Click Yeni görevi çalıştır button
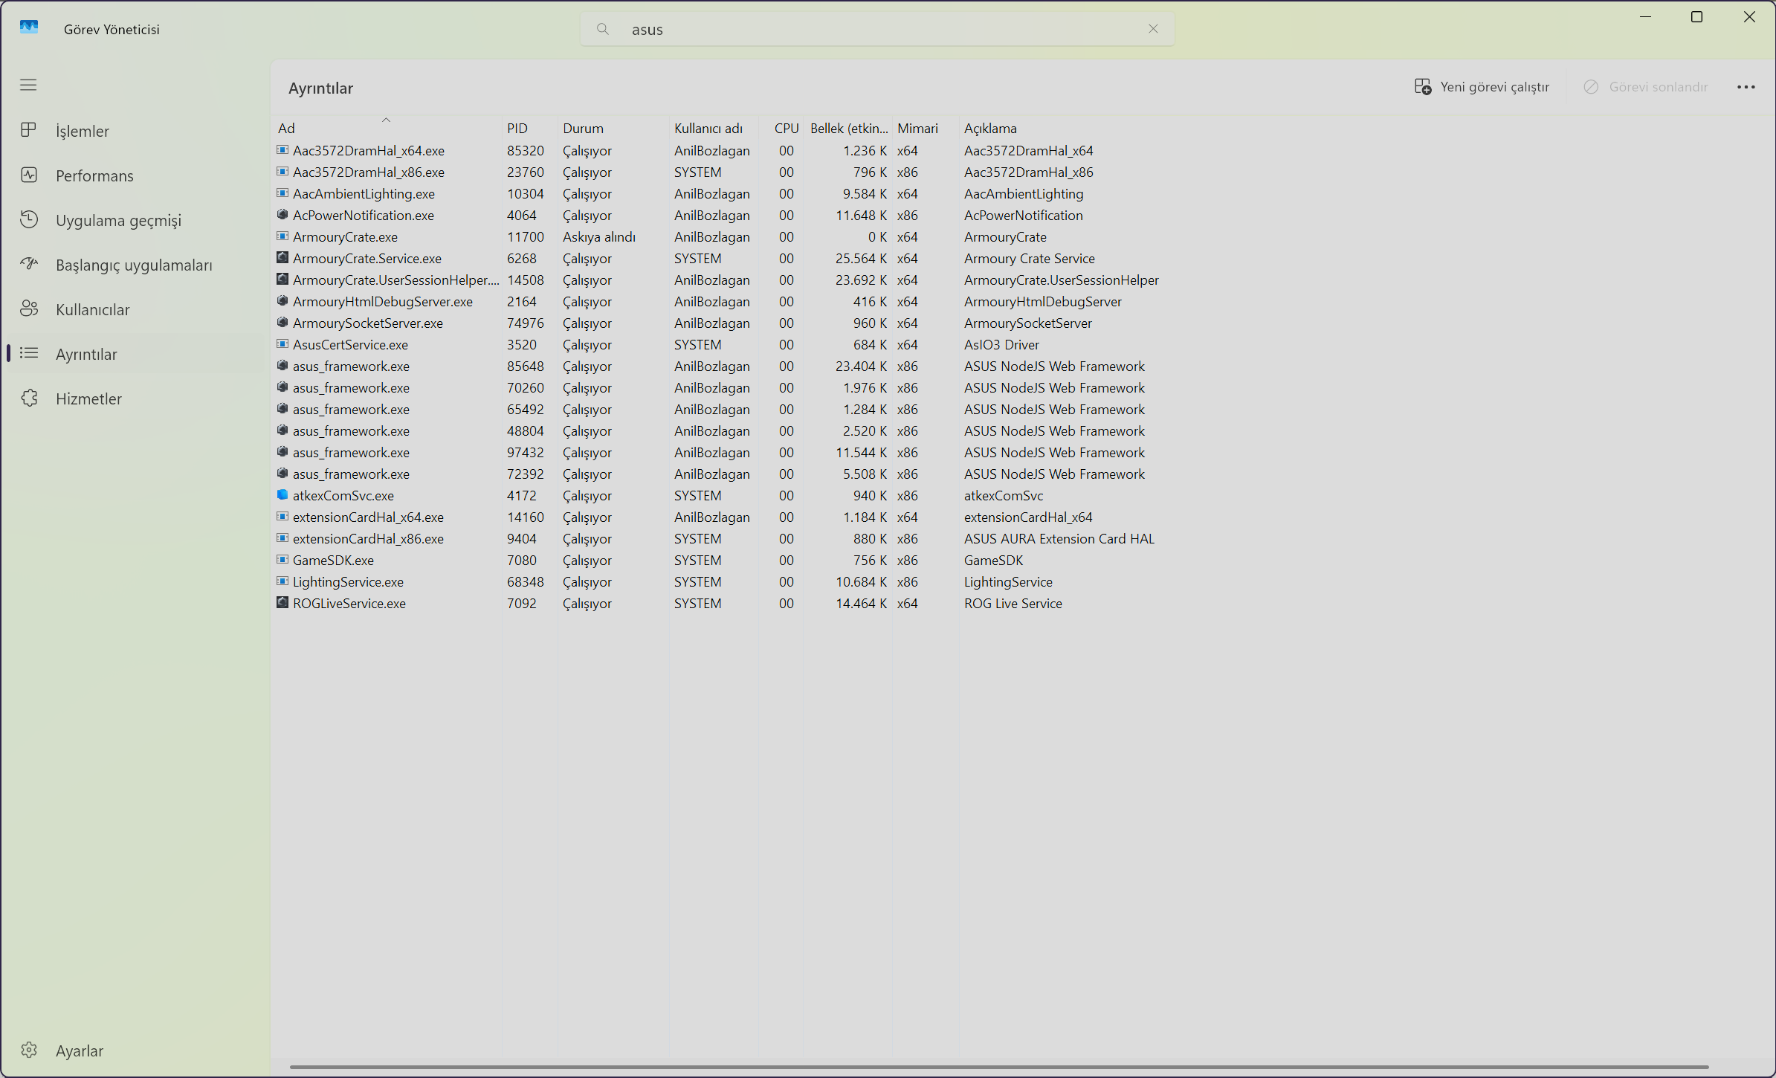This screenshot has height=1078, width=1776. [x=1482, y=87]
